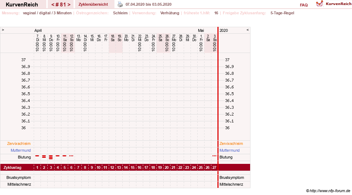The width and height of the screenshot is (352, 195).
Task: Select cycle day 1 in the Zyklustag row
Action: (37, 167)
